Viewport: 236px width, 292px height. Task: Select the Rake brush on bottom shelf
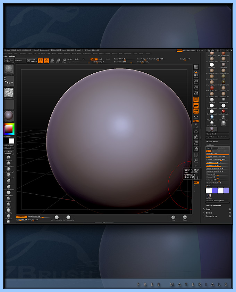173,218
